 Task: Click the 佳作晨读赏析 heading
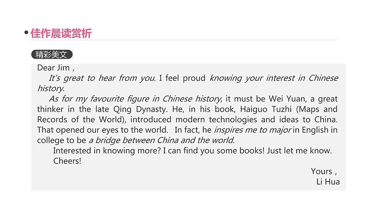coord(61,33)
